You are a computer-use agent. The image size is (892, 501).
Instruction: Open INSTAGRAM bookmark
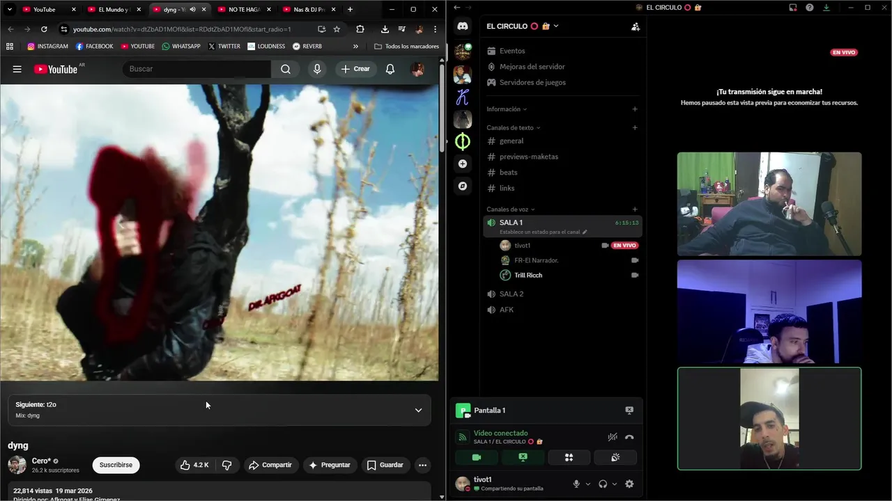(47, 46)
